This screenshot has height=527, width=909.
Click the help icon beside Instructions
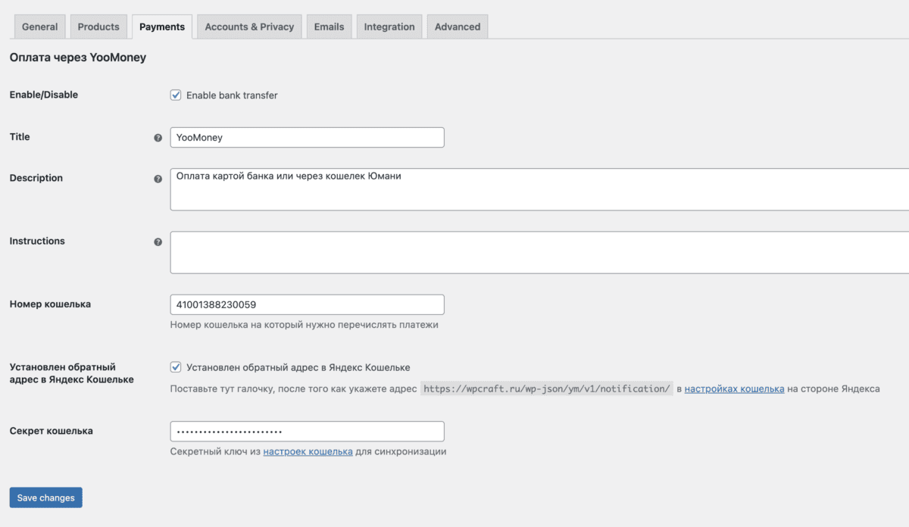pyautogui.click(x=158, y=242)
